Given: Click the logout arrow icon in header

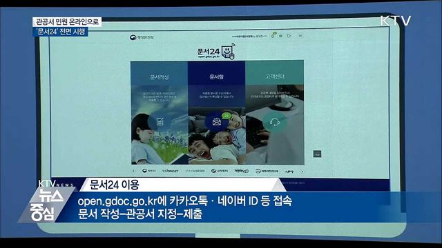Looking at the screenshot, I should coord(289,36).
